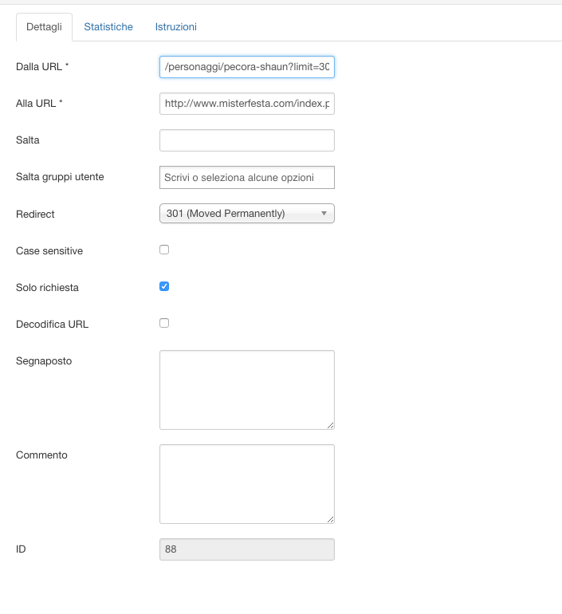Uncheck the Solo richiesta checkbox
The width and height of the screenshot is (562, 614).
click(x=164, y=286)
